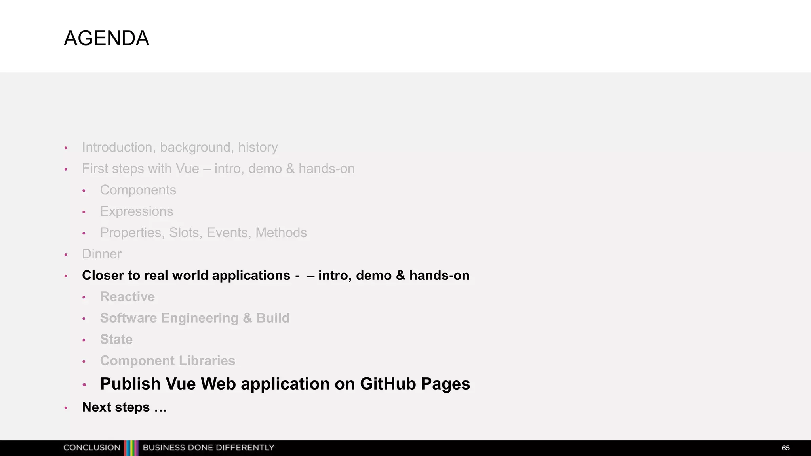The width and height of the screenshot is (811, 456).
Task: Select 'Introduction, background, history' agenda line
Action: click(x=180, y=147)
